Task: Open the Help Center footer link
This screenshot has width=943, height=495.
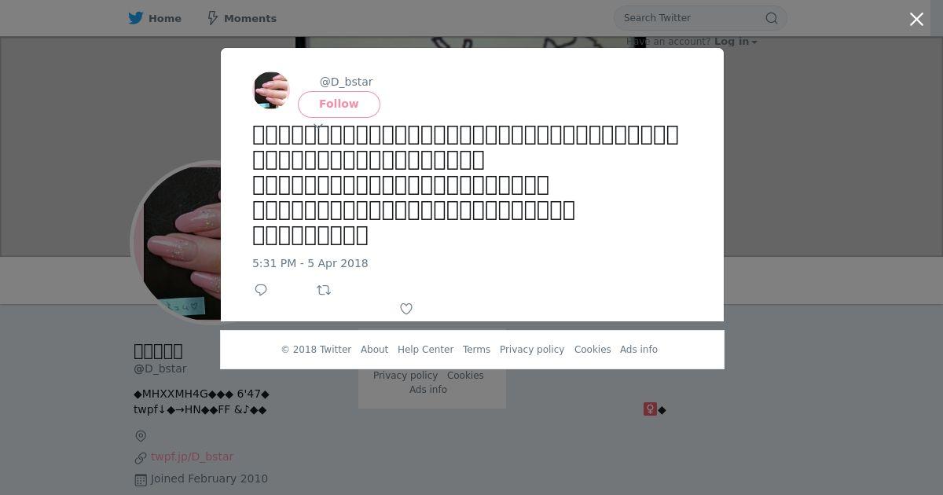Action: pyautogui.click(x=425, y=350)
